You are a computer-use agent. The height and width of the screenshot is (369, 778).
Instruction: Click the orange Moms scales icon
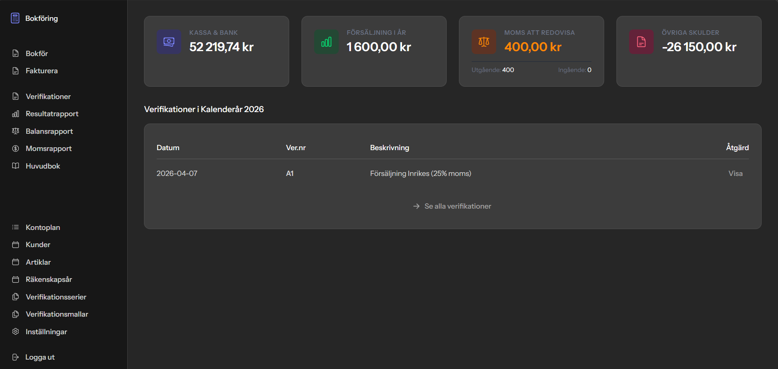(x=484, y=42)
